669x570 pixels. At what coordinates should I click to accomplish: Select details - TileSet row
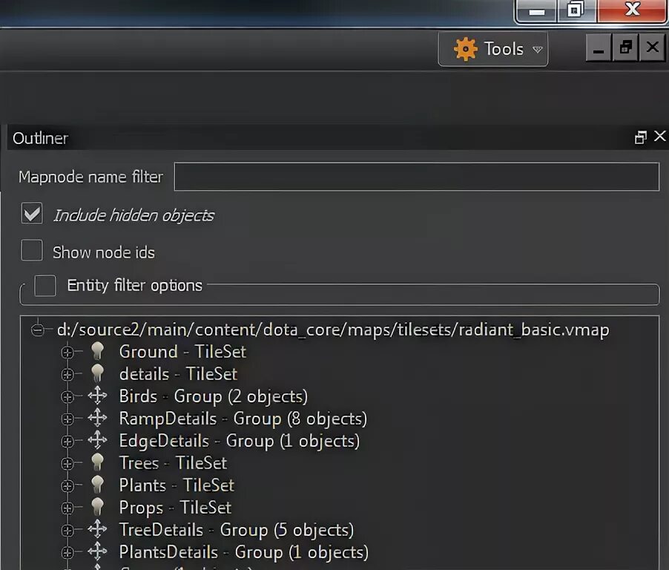pyautogui.click(x=178, y=374)
